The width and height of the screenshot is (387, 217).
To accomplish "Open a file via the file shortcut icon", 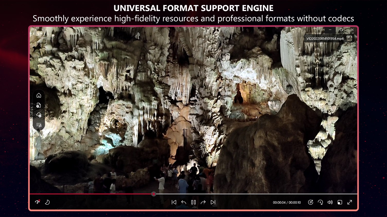I will 39,105.
